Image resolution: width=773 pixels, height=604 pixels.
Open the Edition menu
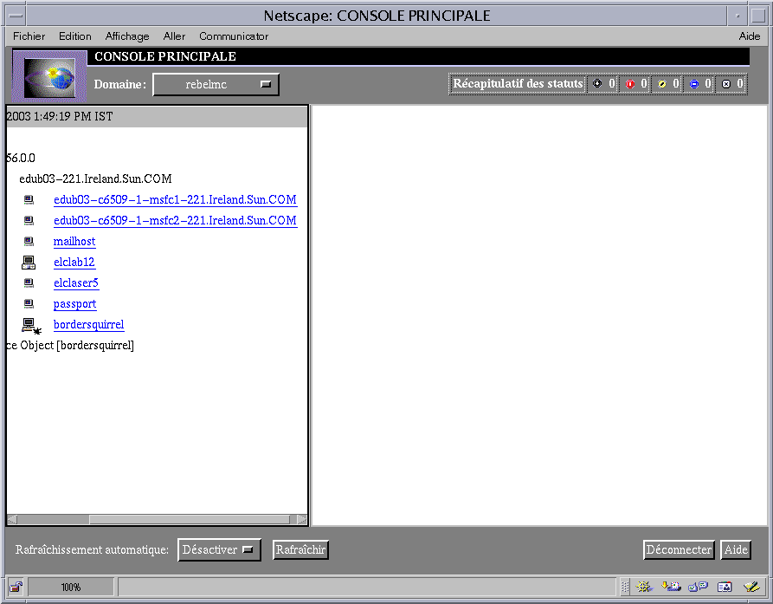(75, 36)
